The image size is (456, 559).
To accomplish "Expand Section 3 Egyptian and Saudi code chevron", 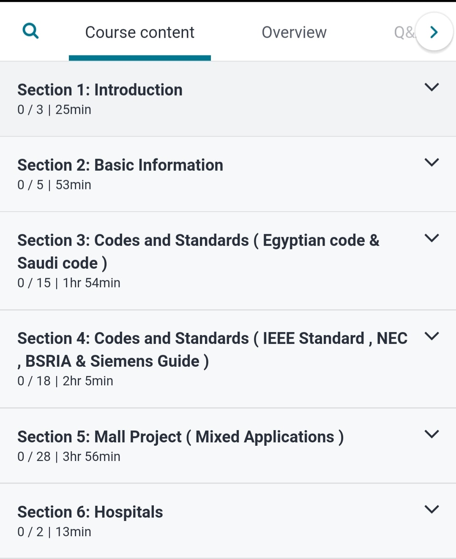I will click(x=431, y=238).
